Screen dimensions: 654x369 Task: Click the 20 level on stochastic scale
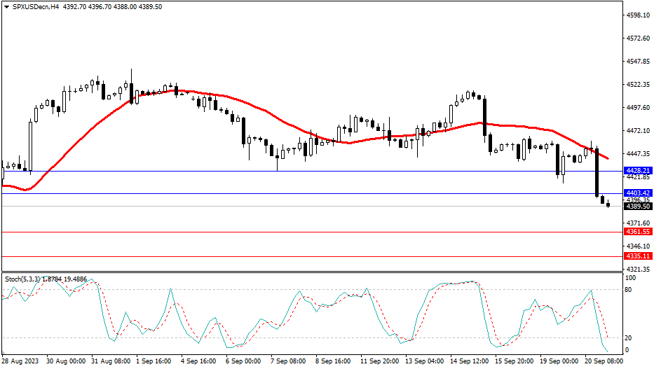629,337
